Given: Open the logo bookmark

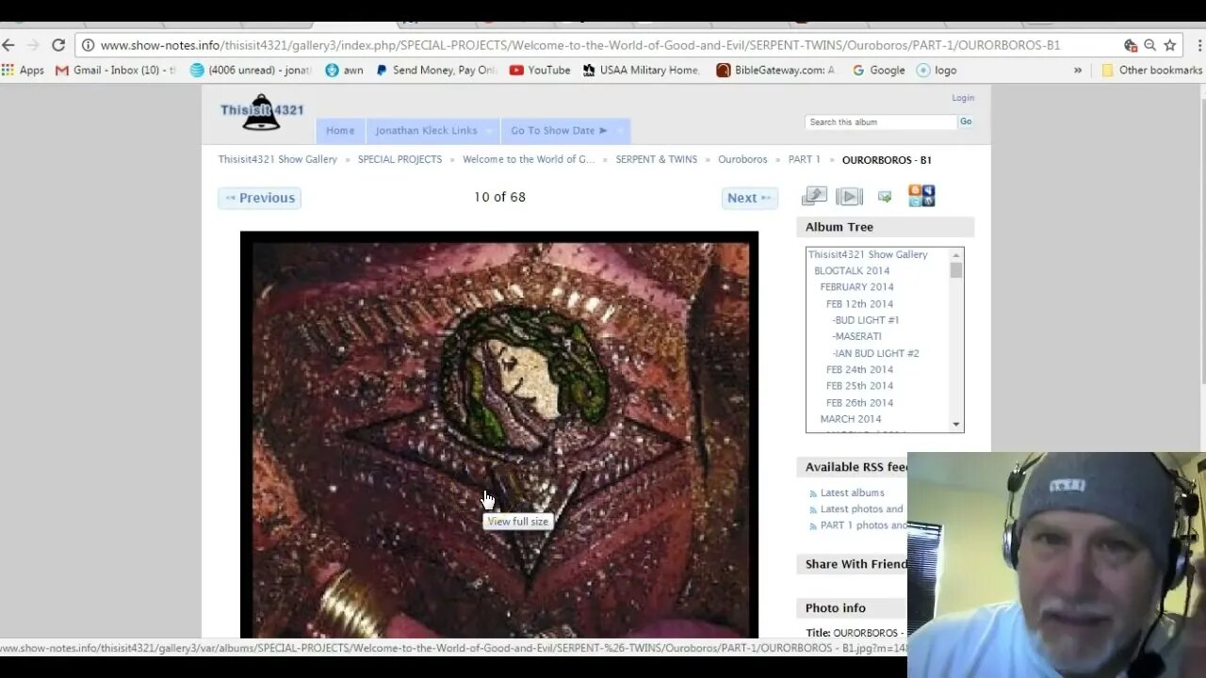Looking at the screenshot, I should coord(937,70).
